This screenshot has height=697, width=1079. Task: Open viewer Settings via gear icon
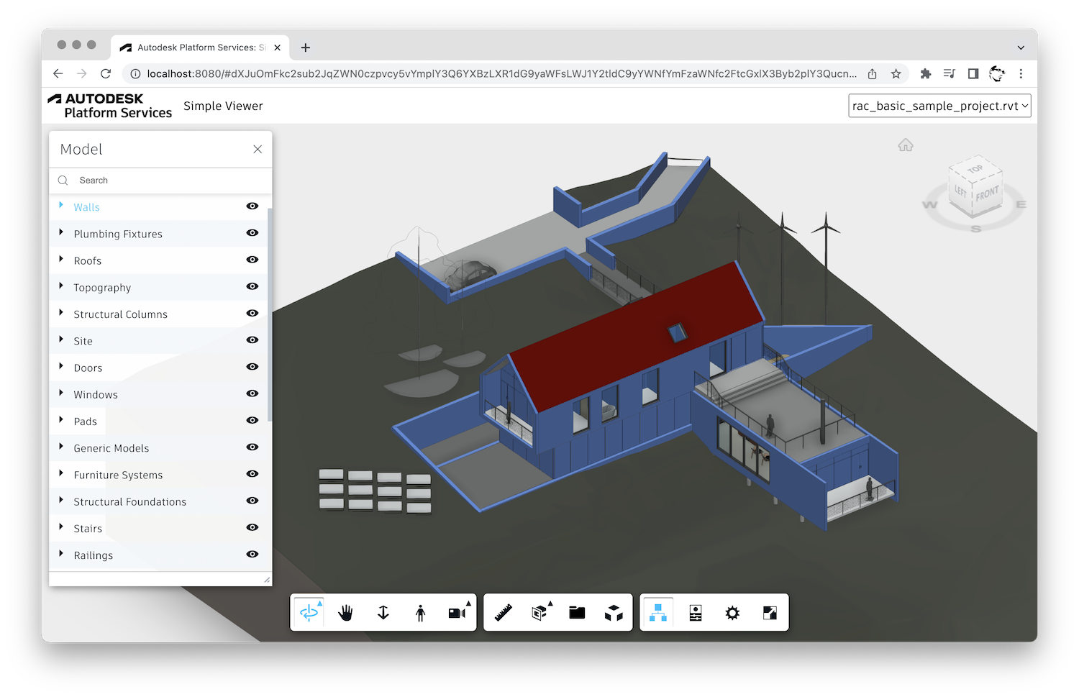[732, 612]
